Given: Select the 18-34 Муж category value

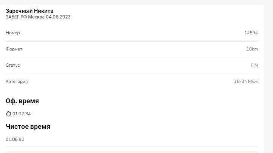Looking at the screenshot, I should (x=246, y=81).
